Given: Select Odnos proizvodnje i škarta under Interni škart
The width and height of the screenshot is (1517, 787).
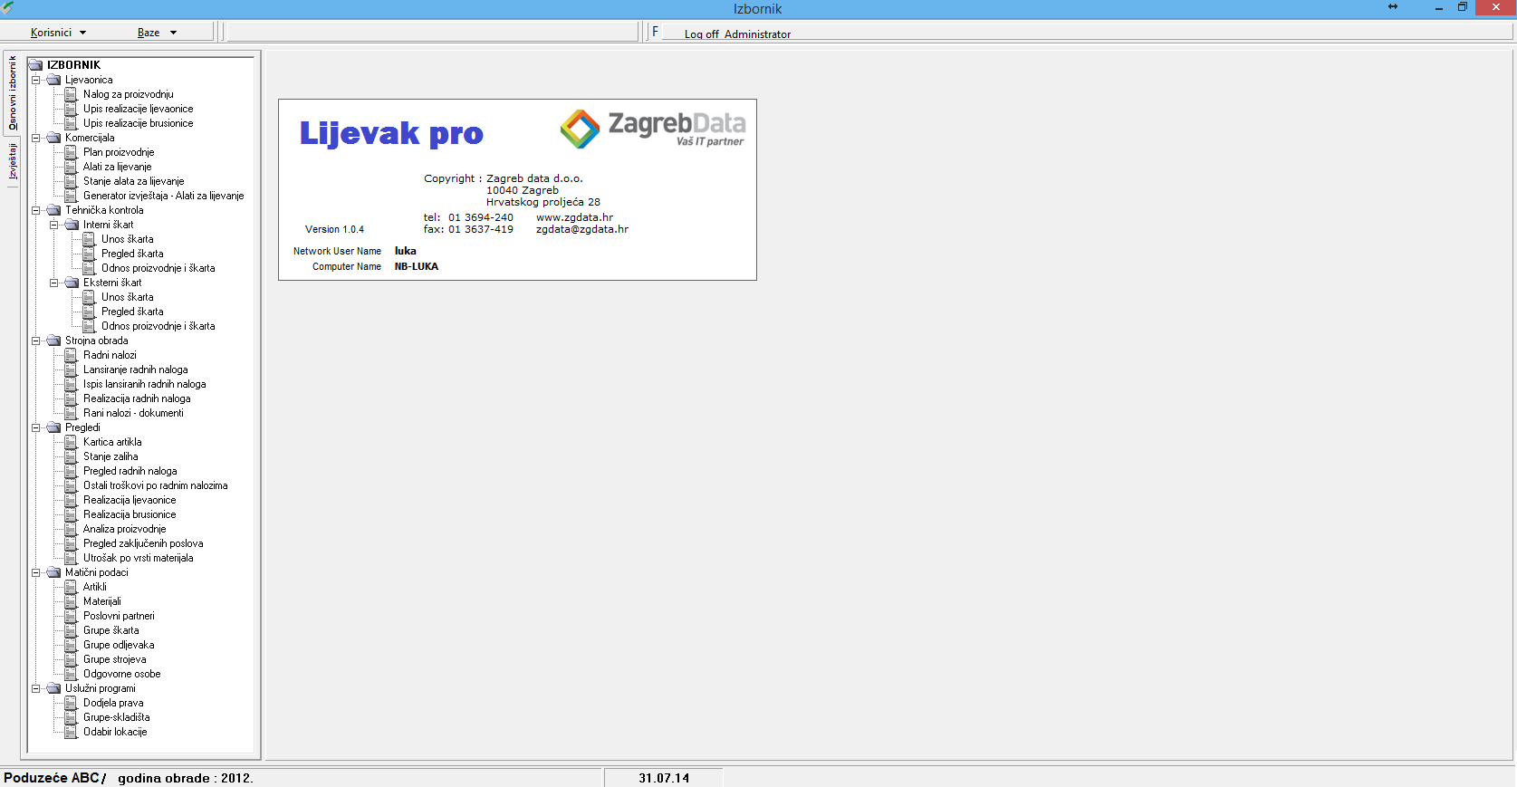Looking at the screenshot, I should 158,268.
